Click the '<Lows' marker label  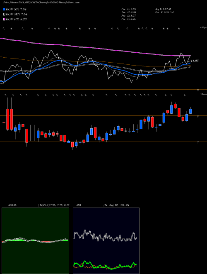204,94
